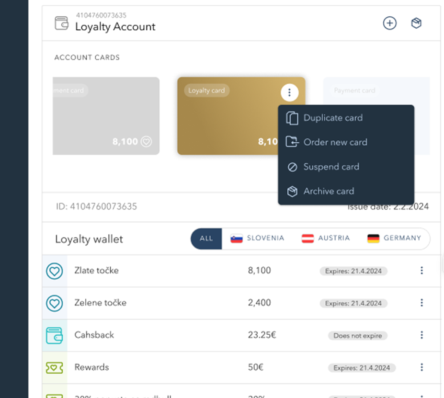Open more options for Rewards row
This screenshot has height=398, width=444.
421,367
